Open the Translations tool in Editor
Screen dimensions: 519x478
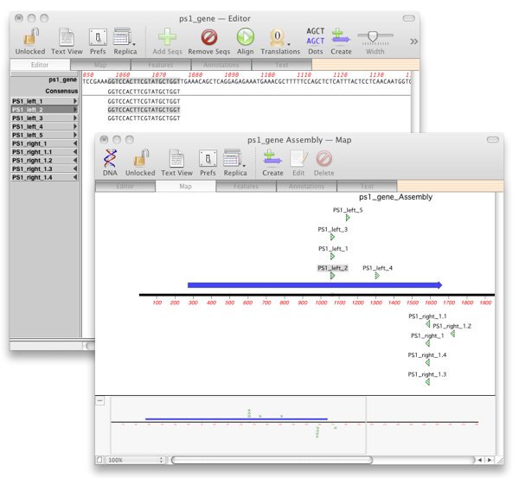279,37
